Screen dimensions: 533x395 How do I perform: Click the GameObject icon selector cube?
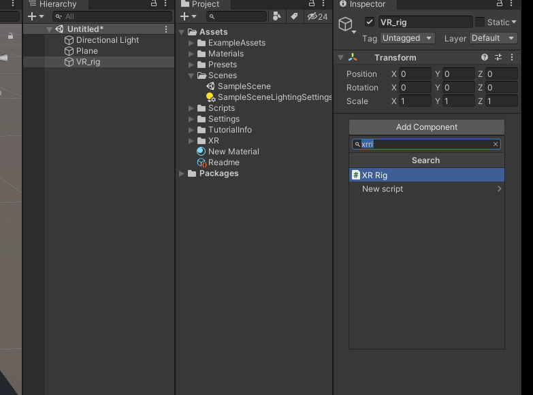tap(347, 24)
